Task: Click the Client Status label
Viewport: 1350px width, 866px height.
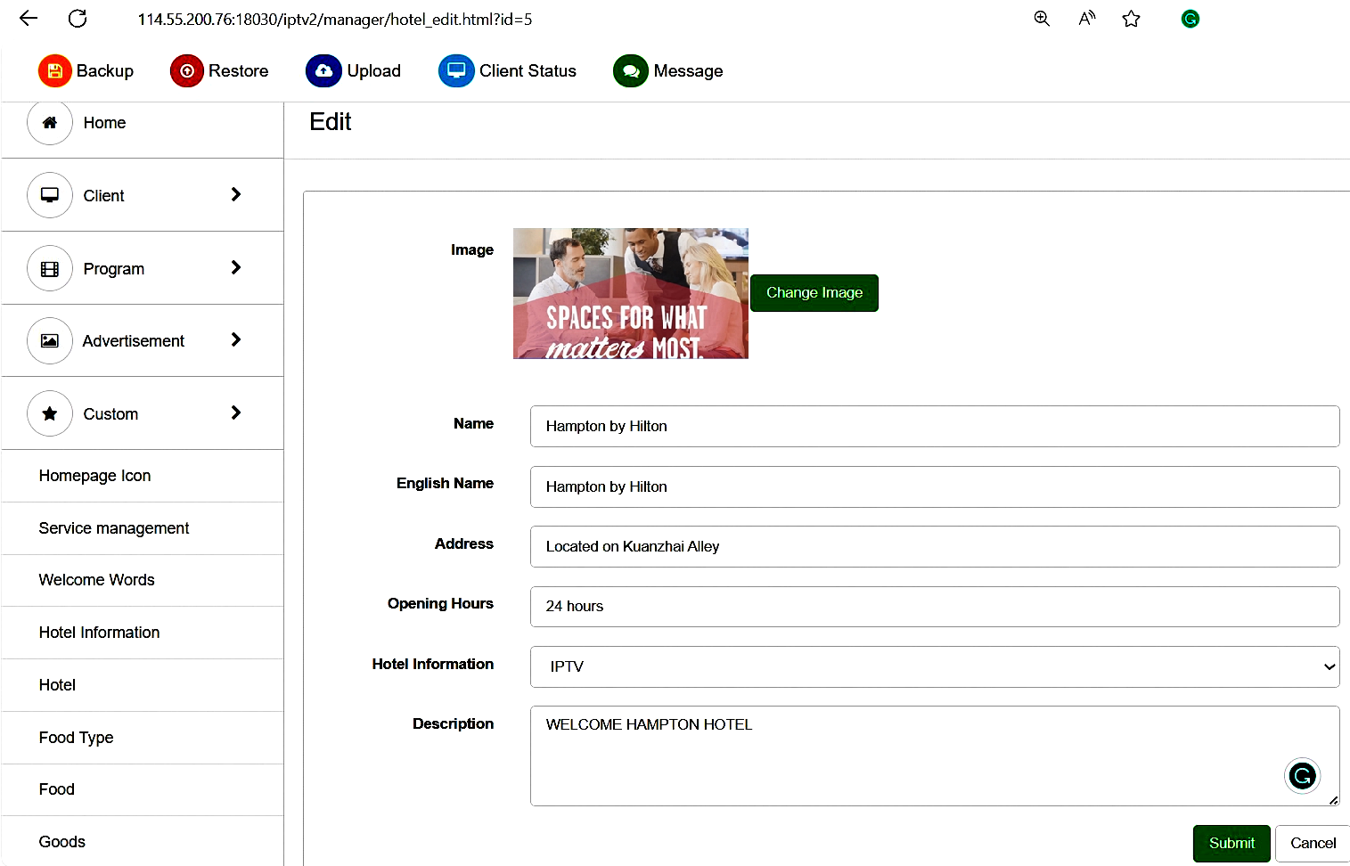Action: pos(528,70)
